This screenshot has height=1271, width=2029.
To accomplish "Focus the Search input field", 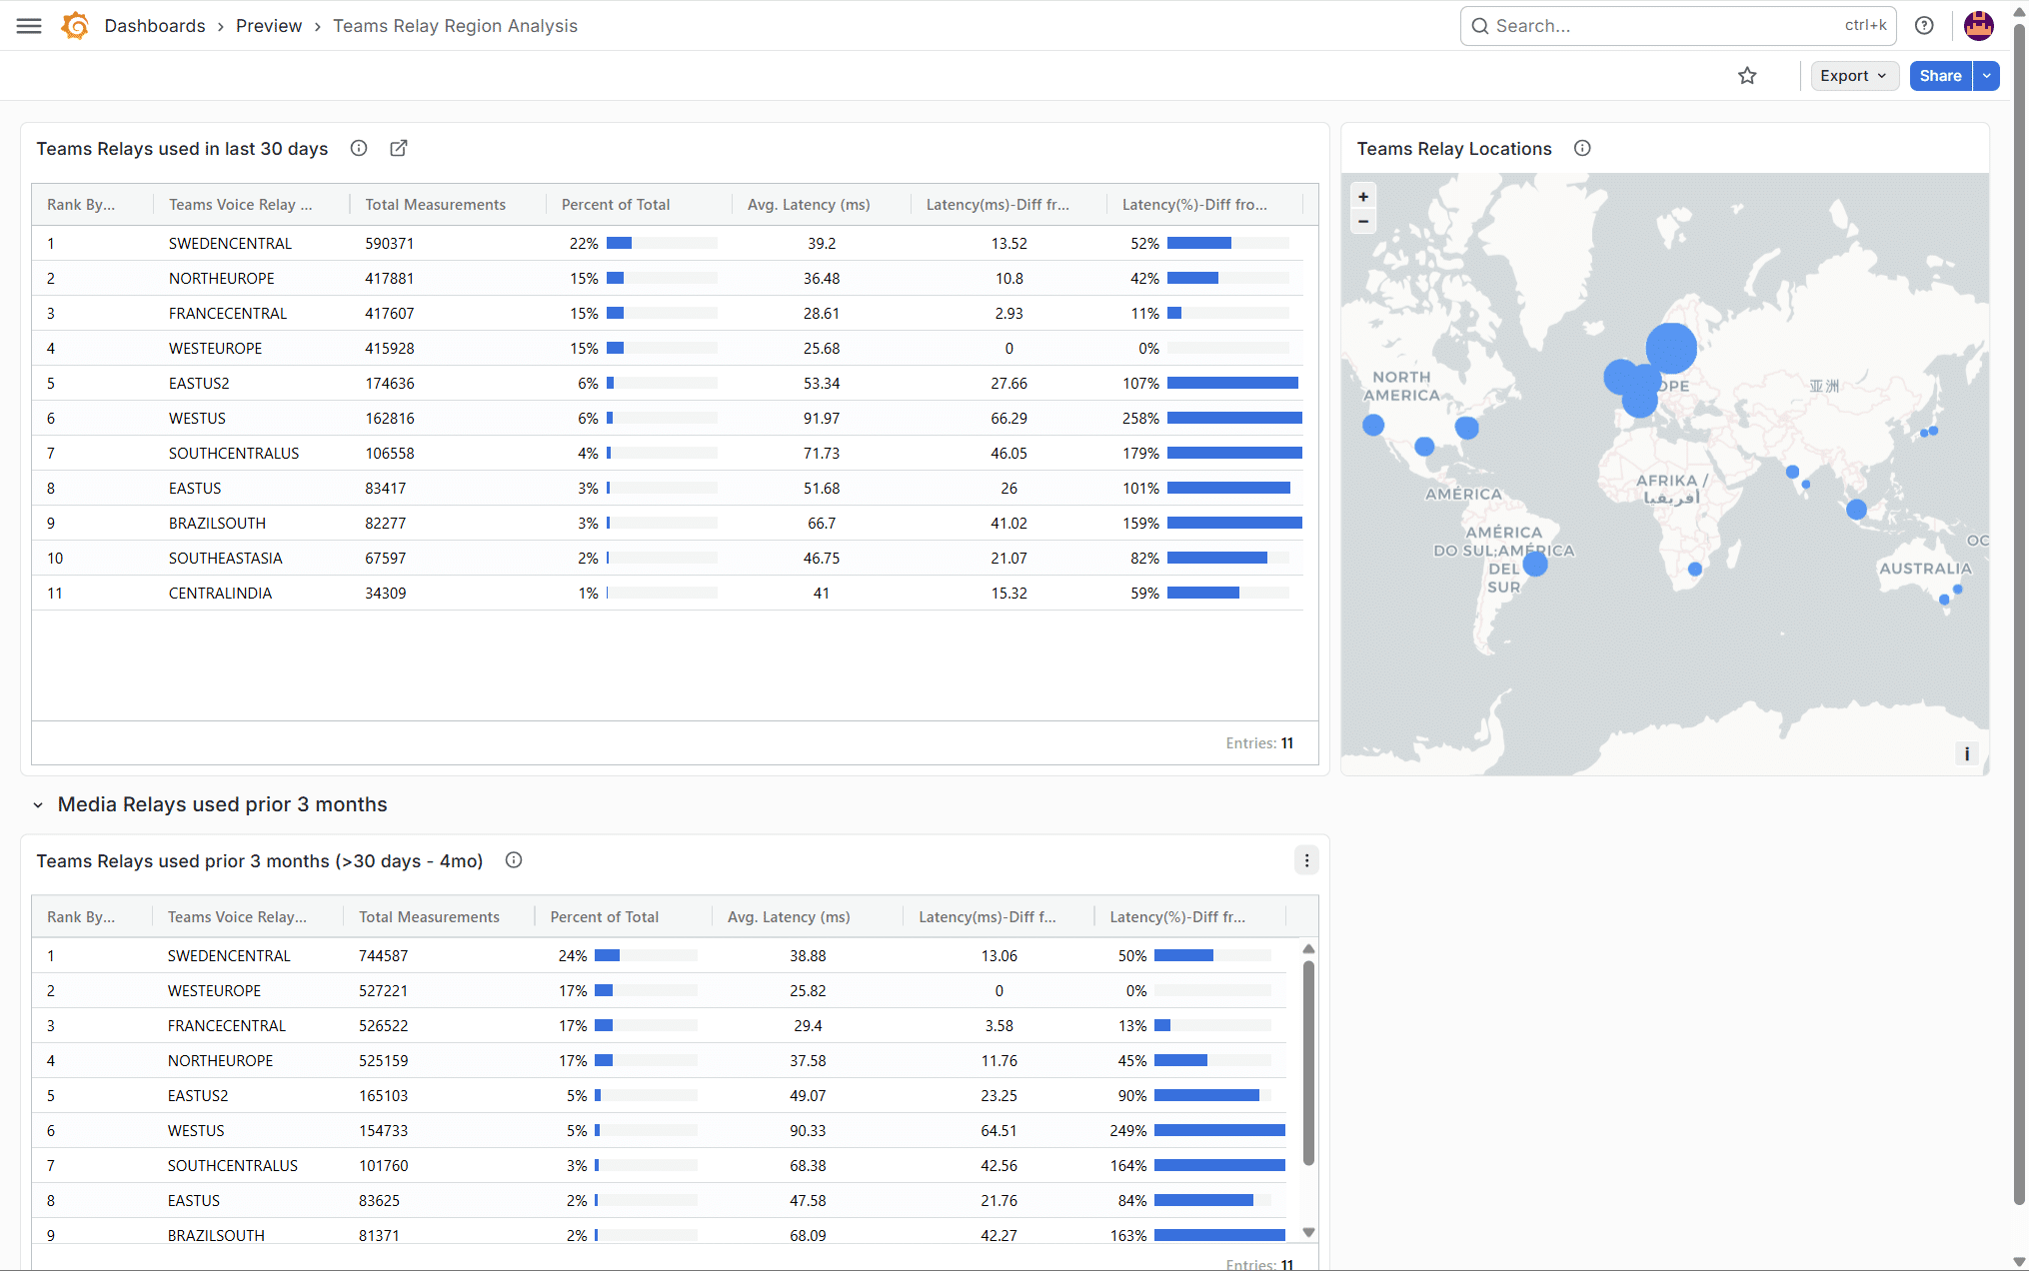I will coord(1677,26).
